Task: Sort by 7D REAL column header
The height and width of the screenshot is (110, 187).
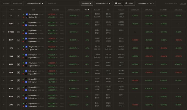Action: 164,9
